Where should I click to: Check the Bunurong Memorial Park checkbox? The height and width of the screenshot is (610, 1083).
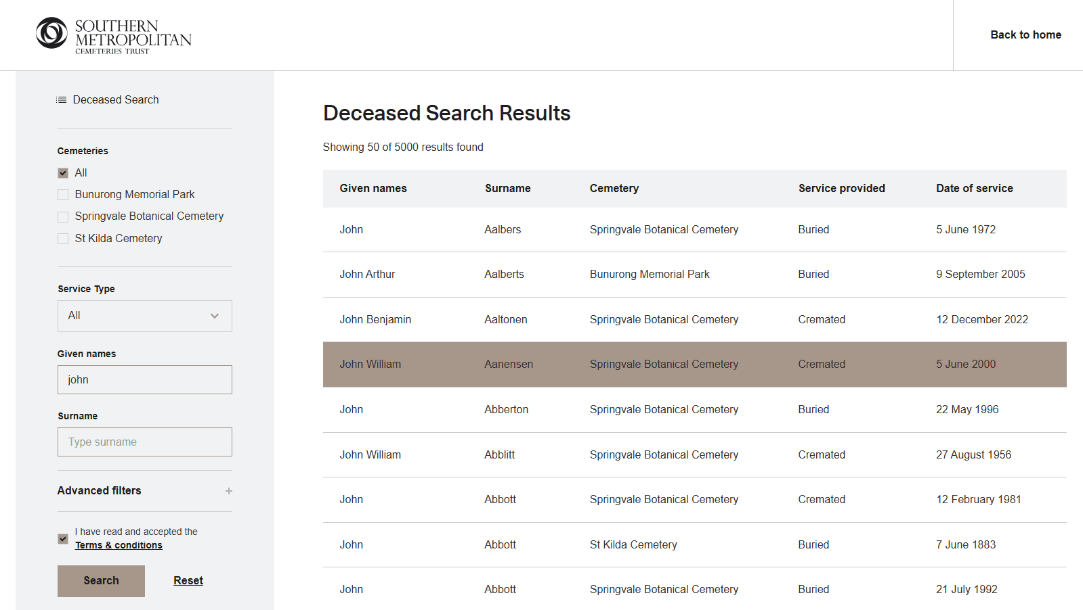63,195
